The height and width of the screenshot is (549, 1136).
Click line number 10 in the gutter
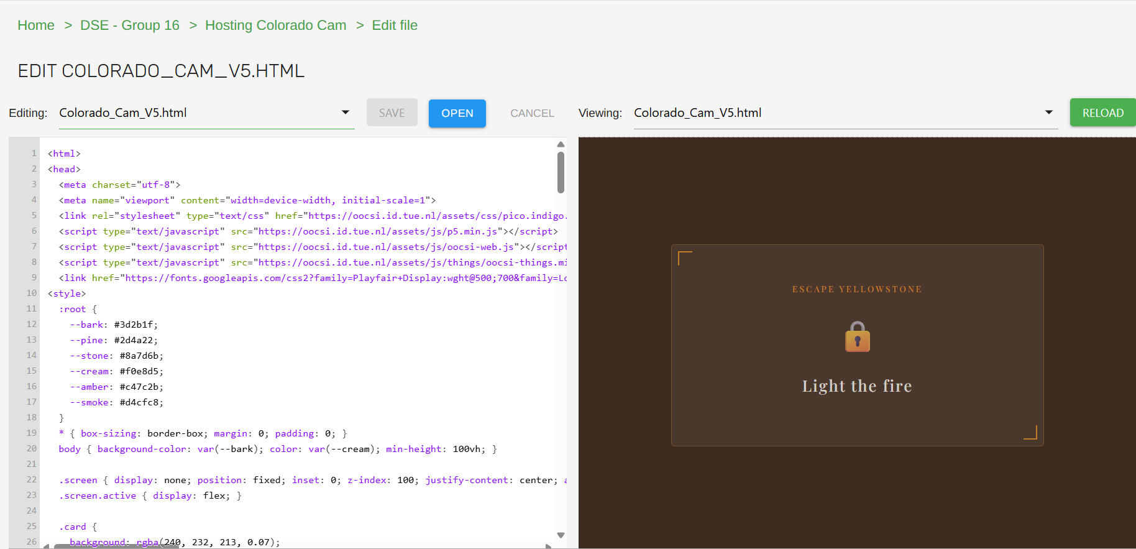(32, 293)
